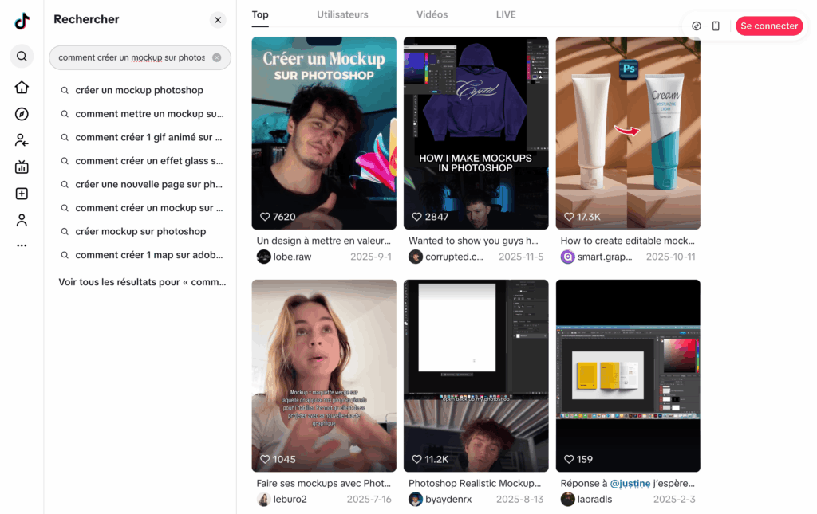Select the magnifier search icon in the sidebar
The width and height of the screenshot is (817, 514).
[x=22, y=57]
